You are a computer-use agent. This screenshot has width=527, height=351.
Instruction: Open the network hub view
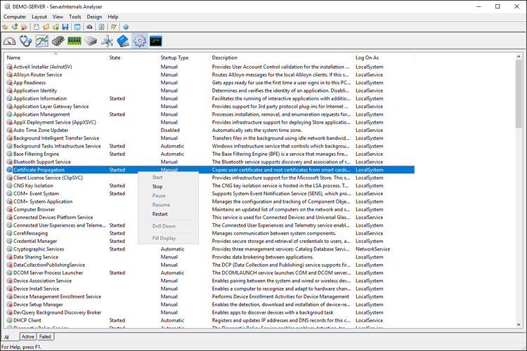tap(108, 41)
